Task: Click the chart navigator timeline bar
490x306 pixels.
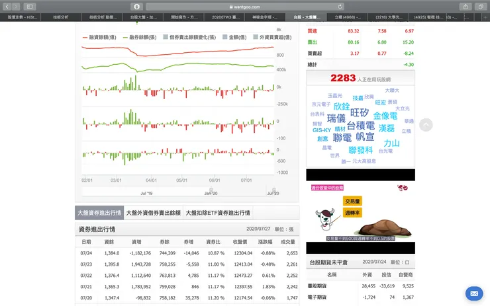Action: pyautogui.click(x=178, y=191)
